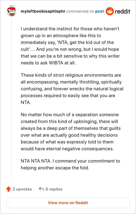Viewport: 136px width, 214px height.
Task: Click the reddit wordmark text logo
Action: 122,11
